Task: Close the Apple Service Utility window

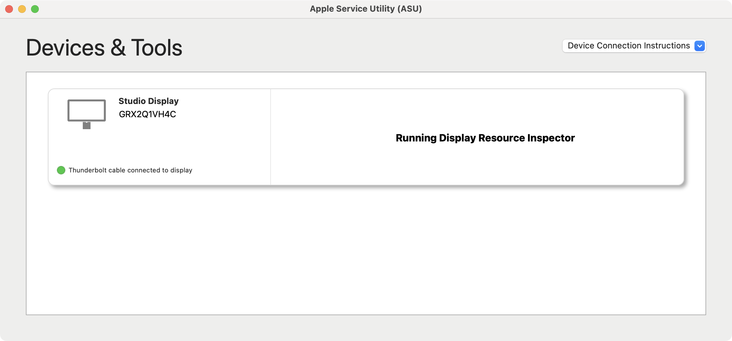Action: point(9,9)
